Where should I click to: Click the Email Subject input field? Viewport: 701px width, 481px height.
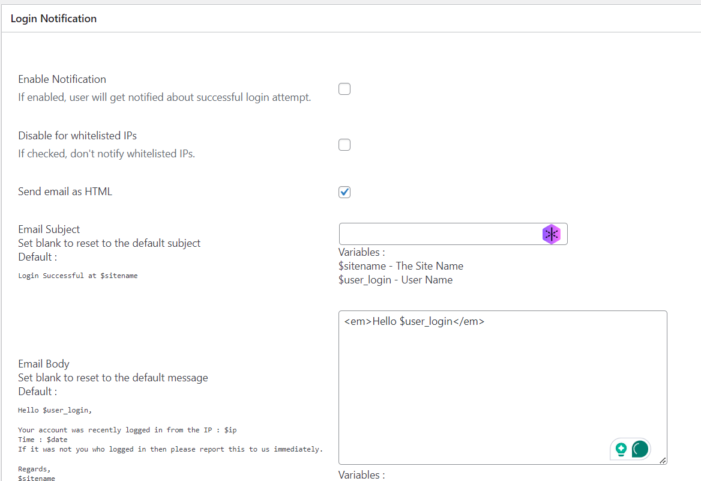pos(453,234)
